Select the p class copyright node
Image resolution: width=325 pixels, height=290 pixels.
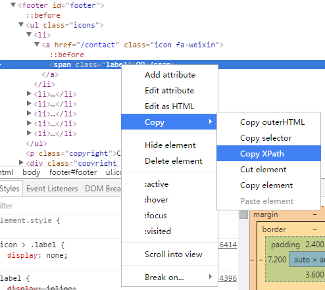[73, 153]
